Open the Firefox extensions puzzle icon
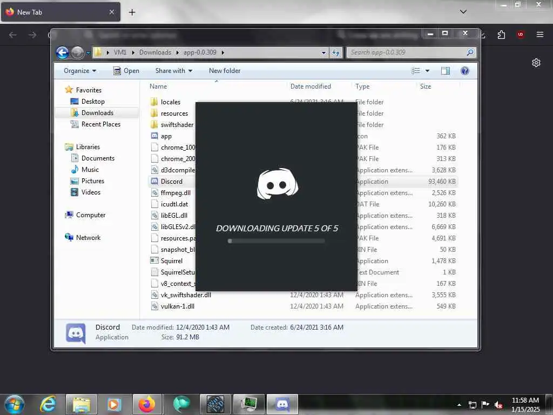Image resolution: width=553 pixels, height=415 pixels. [x=501, y=35]
